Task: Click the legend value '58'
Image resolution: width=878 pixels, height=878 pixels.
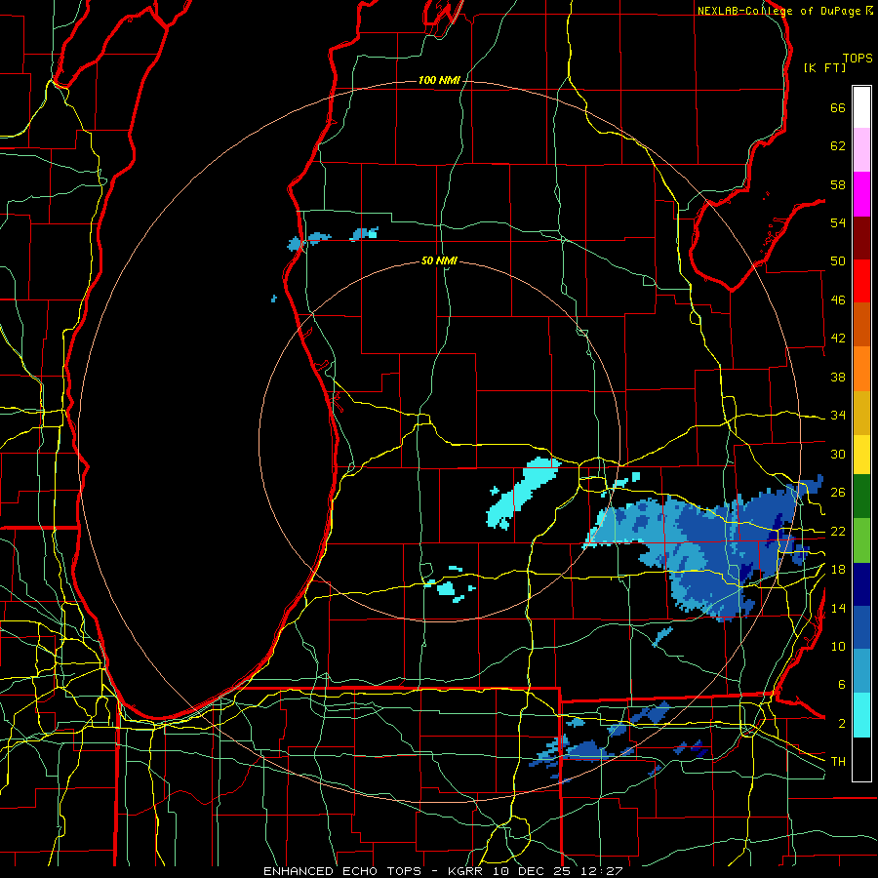Action: pos(838,184)
